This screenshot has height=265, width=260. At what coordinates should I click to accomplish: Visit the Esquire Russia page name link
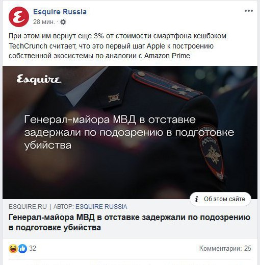[x=60, y=12]
